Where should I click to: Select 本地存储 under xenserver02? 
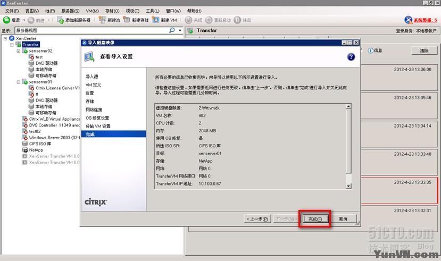44,70
